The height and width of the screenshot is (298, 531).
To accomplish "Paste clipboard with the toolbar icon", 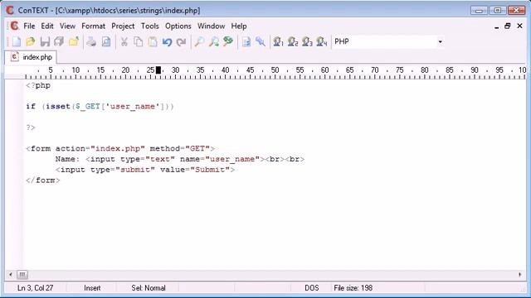I will [153, 42].
